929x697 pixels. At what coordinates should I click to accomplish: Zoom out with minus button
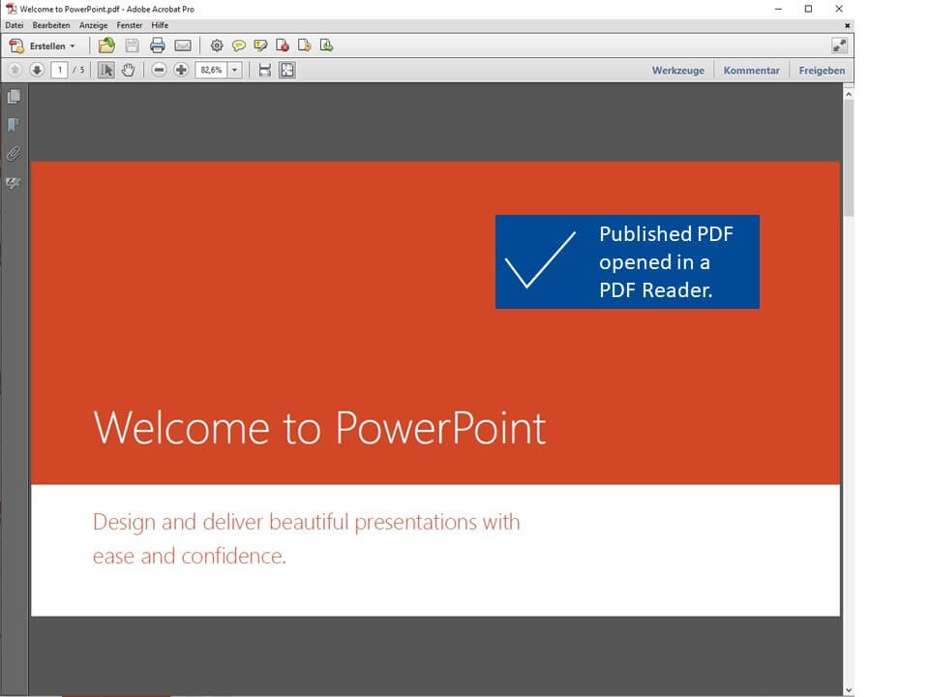159,70
